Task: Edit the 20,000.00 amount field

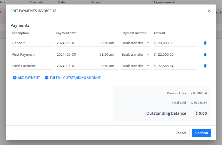Action: click(176, 43)
